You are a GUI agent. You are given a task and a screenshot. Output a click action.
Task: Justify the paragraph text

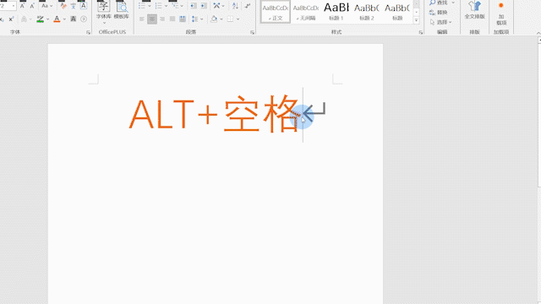[172, 19]
